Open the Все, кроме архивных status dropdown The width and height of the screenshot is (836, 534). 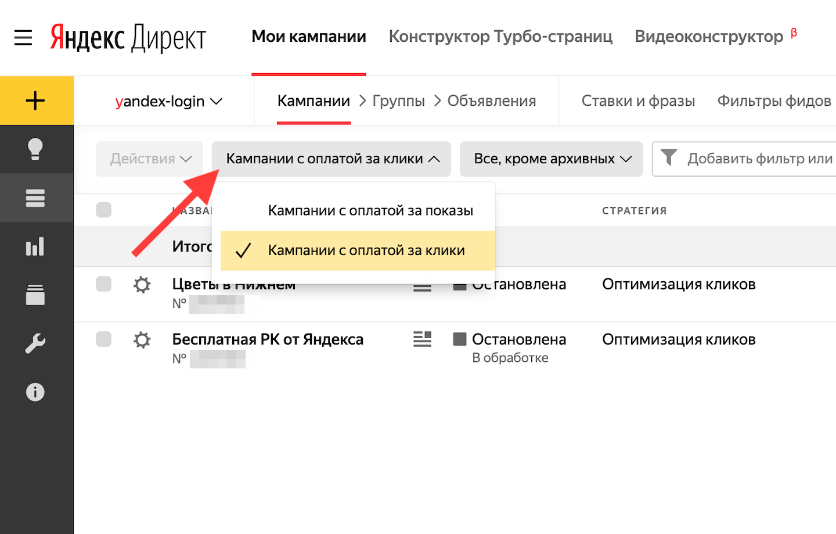coord(552,159)
